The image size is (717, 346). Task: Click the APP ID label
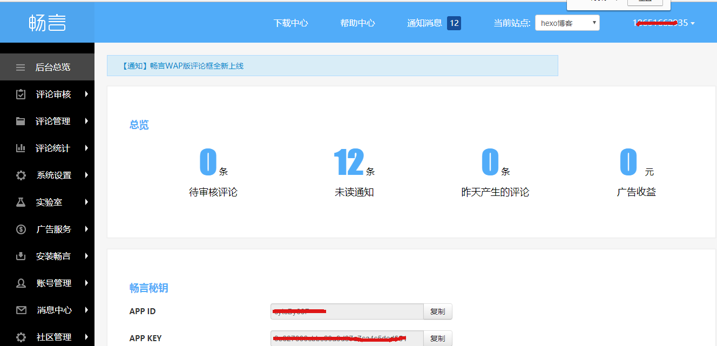[x=143, y=311]
